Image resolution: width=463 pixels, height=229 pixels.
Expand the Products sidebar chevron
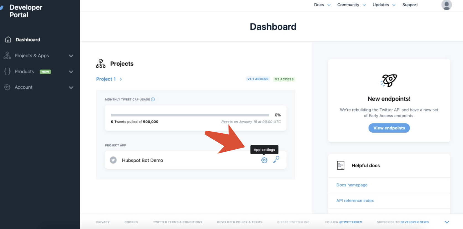[71, 72]
